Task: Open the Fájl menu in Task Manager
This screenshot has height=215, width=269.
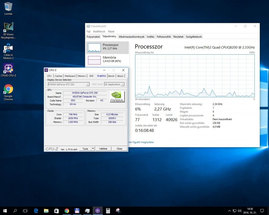Action: click(x=88, y=31)
